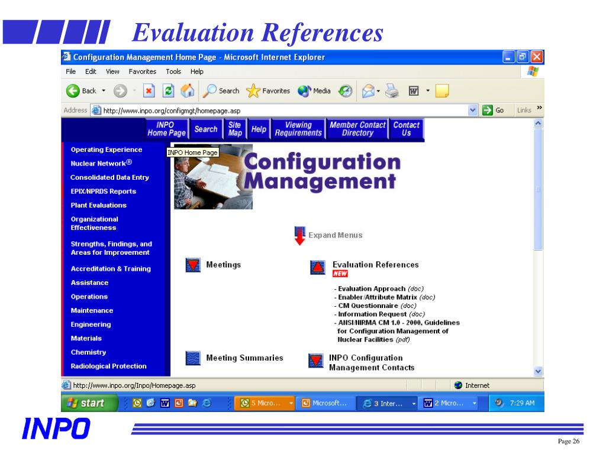Image resolution: width=606 pixels, height=454 pixels.
Task: Click the green Go arrow button
Action: click(x=488, y=111)
